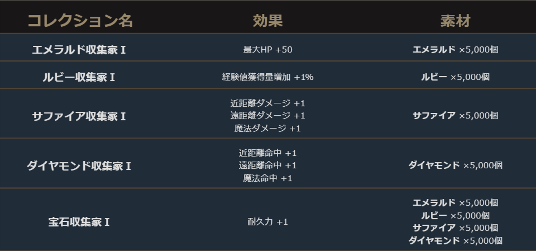Select the ルビー収集家 I collection name
Image resolution: width=536 pixels, height=251 pixels.
point(79,77)
